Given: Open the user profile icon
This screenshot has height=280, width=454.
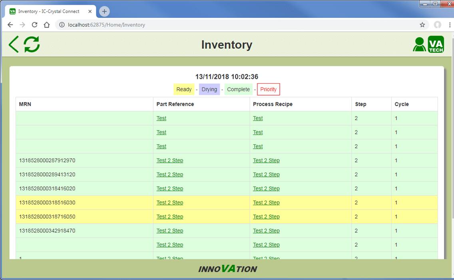Looking at the screenshot, I should [419, 44].
